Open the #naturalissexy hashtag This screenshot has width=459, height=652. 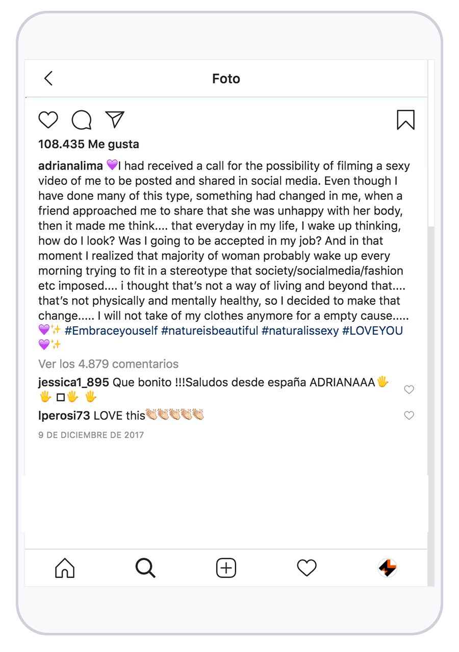(x=300, y=330)
